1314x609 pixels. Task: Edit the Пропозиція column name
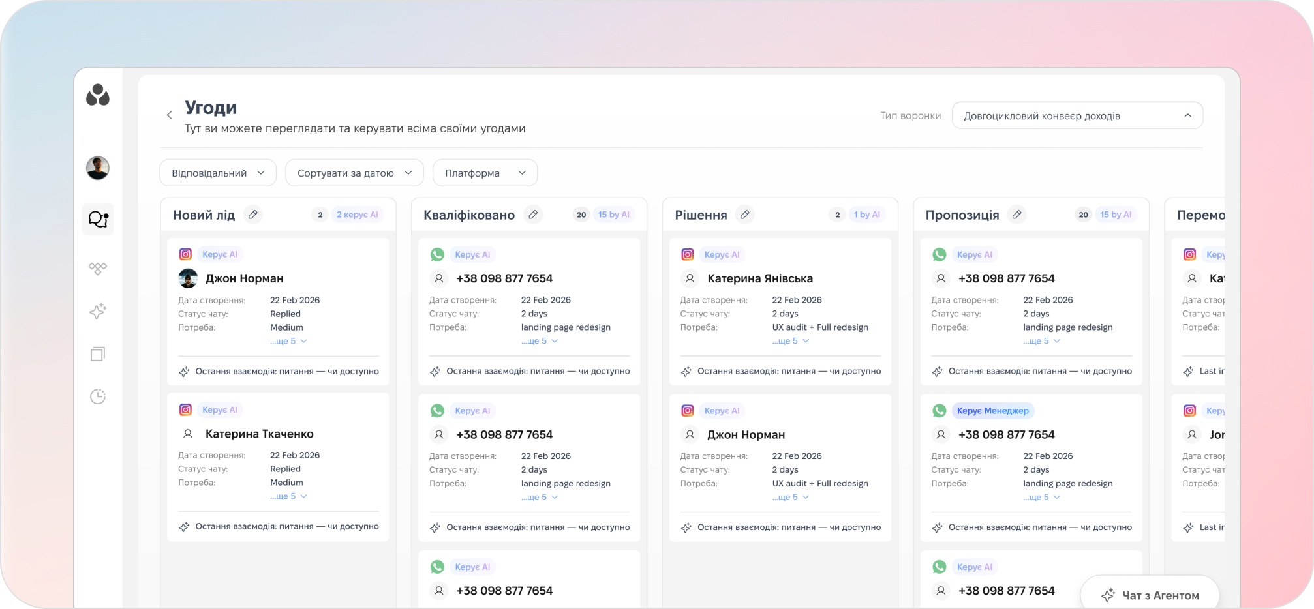(1016, 215)
